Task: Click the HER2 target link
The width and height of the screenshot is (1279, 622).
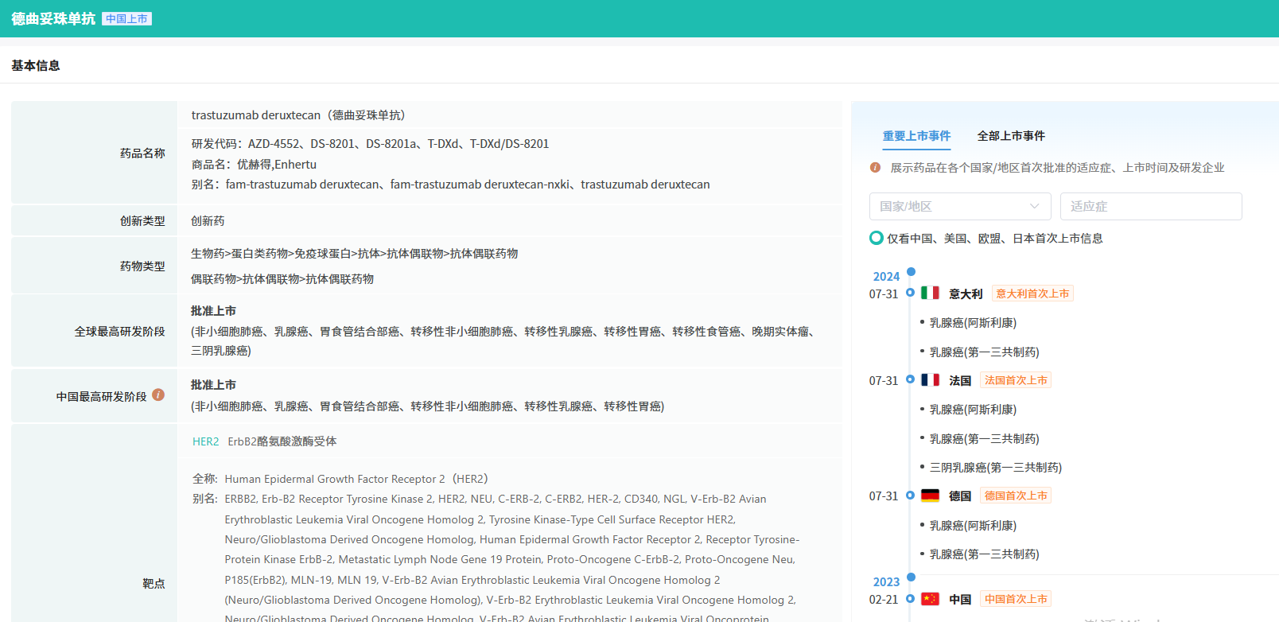Action: click(205, 441)
